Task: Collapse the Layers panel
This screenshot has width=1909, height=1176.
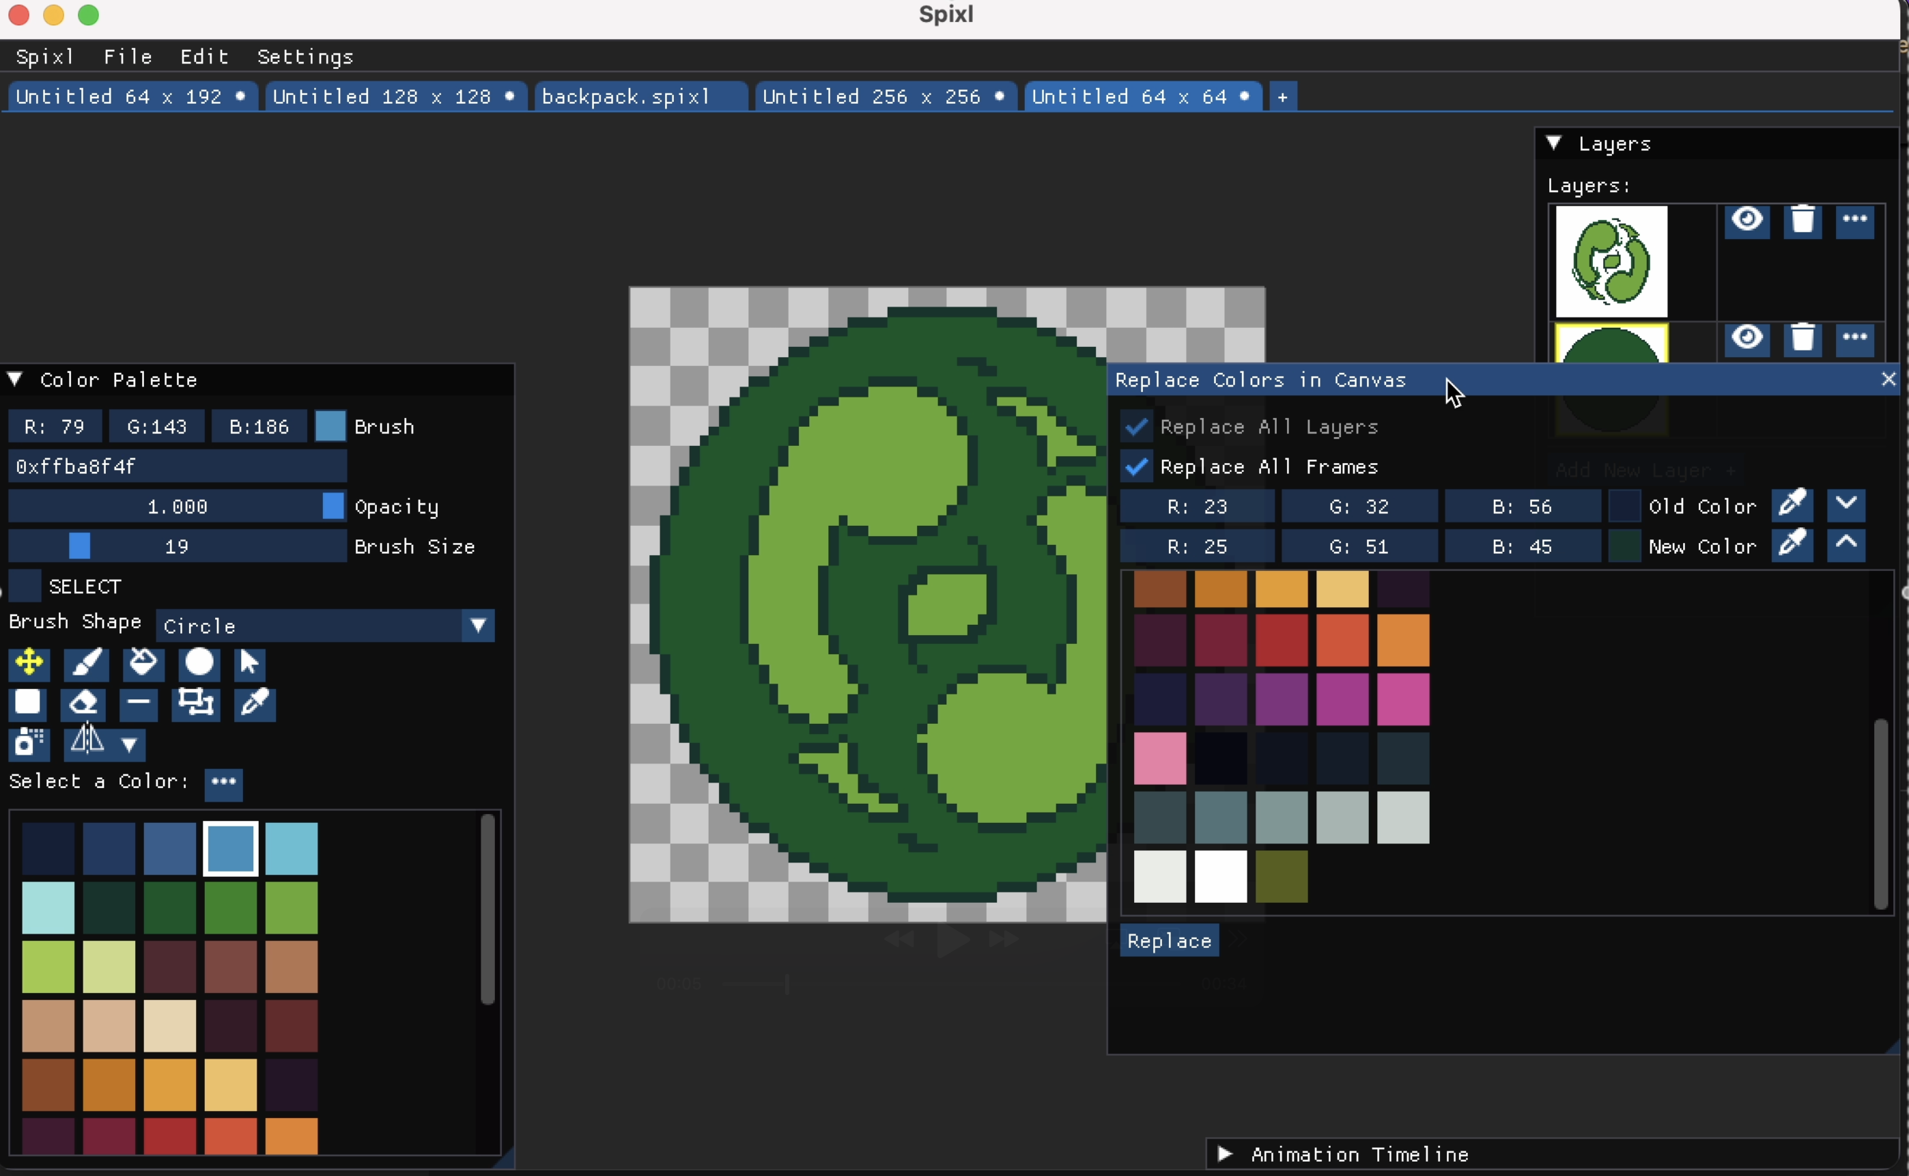Action: (1554, 143)
